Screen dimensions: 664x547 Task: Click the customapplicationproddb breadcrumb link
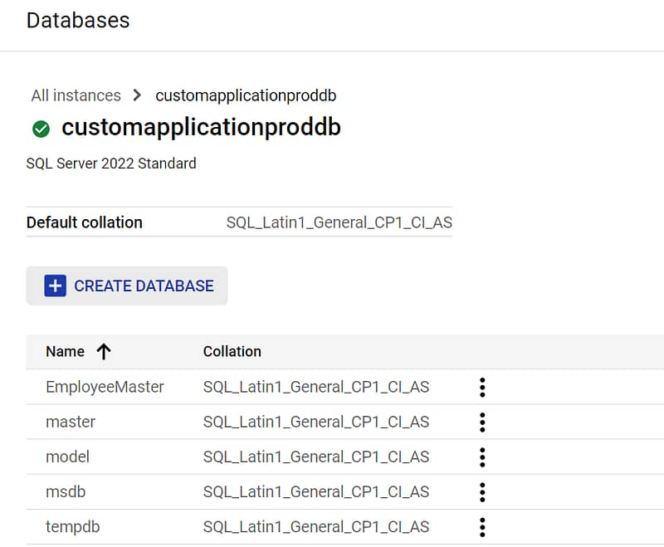[246, 95]
